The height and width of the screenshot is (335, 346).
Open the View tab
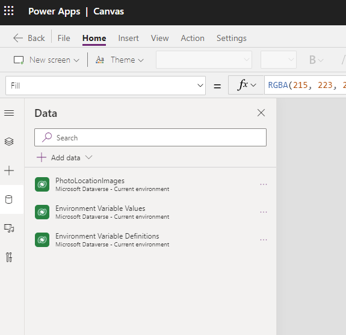[159, 38]
